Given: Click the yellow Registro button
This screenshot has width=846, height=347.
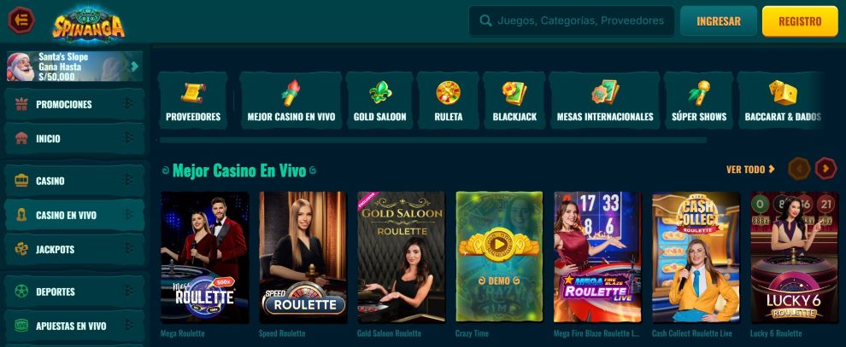Looking at the screenshot, I should (x=800, y=21).
